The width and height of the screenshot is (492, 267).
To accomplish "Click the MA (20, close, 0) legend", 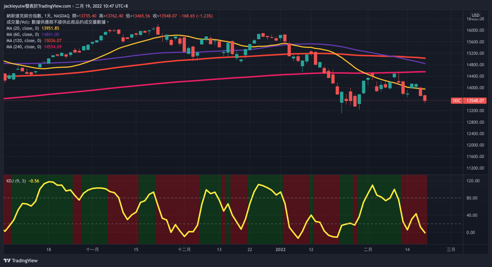I will [23, 28].
